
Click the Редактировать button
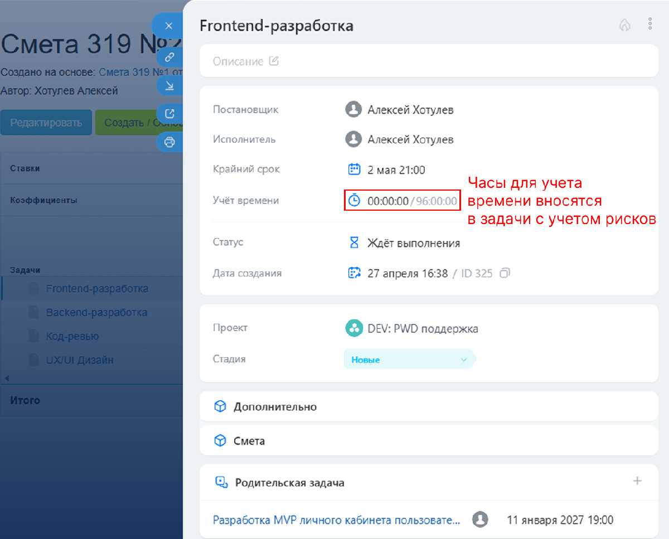tap(46, 123)
